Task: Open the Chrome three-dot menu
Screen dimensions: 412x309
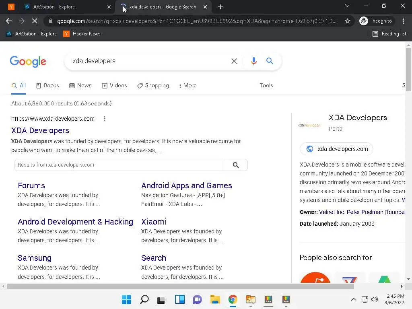Action: click(x=403, y=21)
